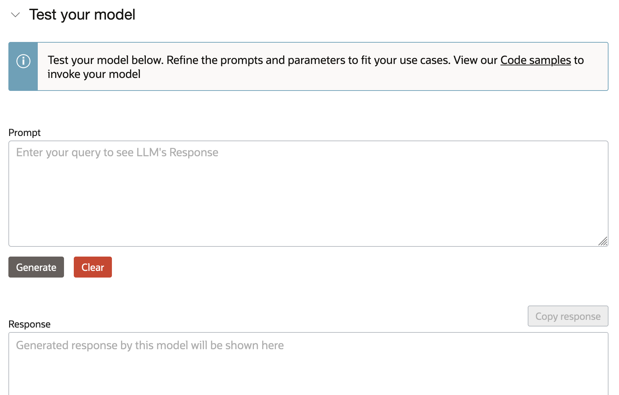Select the Prompt field label

tap(24, 132)
